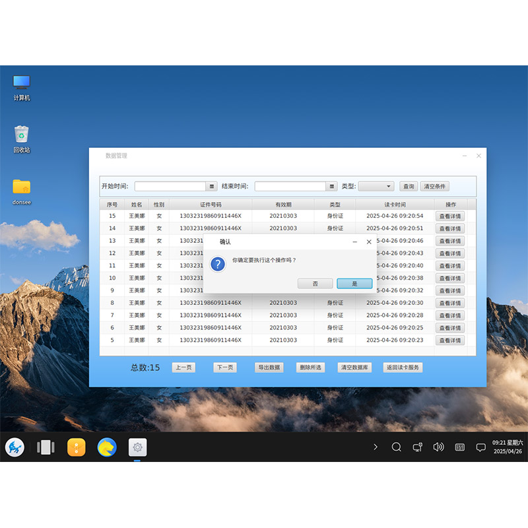Viewport: 528px width, 528px height.
Task: Open the taskbar search icon
Action: click(x=396, y=447)
